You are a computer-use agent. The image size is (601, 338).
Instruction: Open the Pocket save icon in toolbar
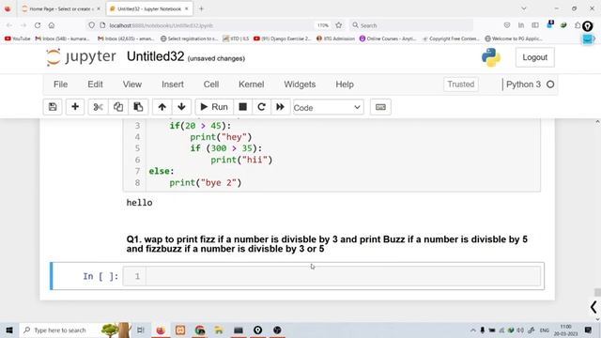click(x=507, y=25)
